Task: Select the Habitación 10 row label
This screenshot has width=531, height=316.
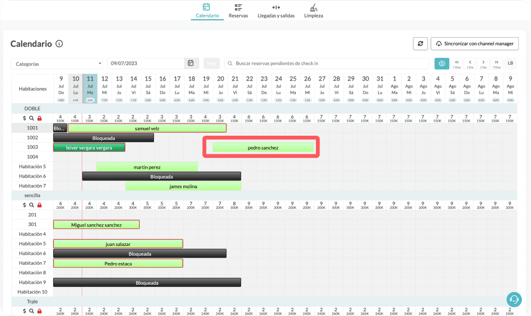Action: pyautogui.click(x=32, y=292)
